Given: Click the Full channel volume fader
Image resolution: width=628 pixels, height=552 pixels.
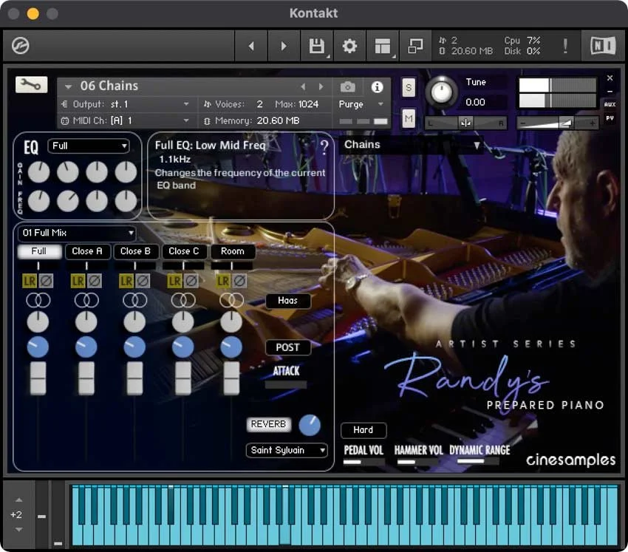Looking at the screenshot, I should 38,378.
